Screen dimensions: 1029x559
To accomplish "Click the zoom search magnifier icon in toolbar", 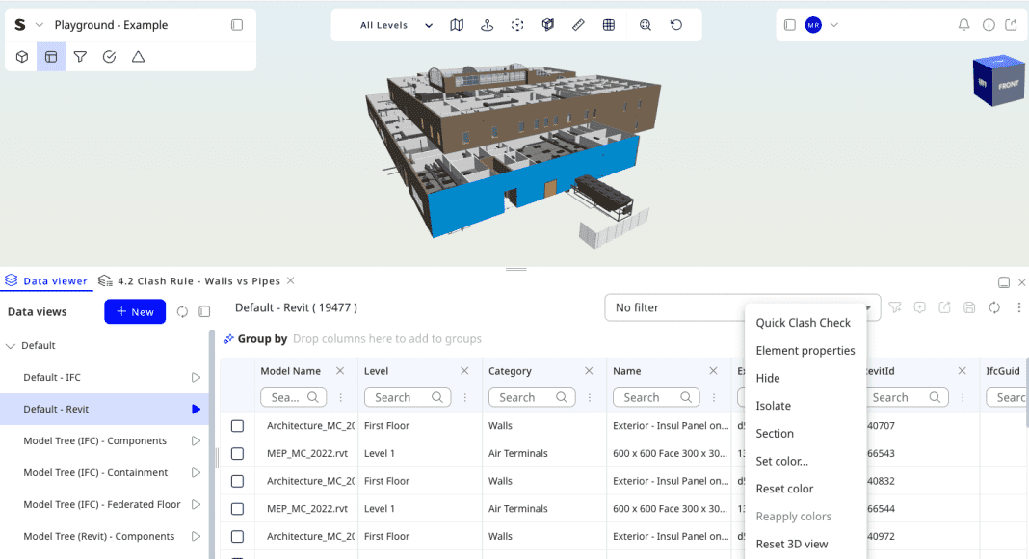I will pyautogui.click(x=645, y=25).
